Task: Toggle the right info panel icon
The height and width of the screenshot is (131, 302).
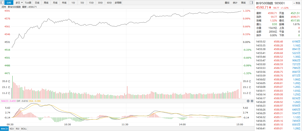Action: [251, 3]
